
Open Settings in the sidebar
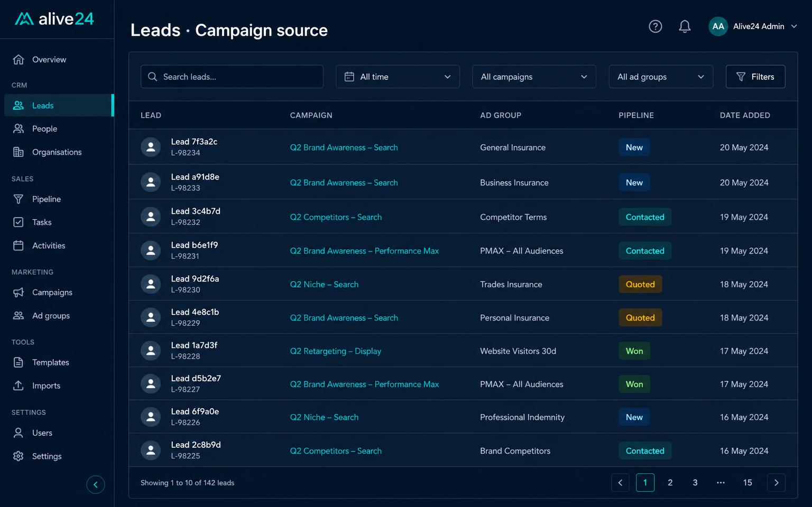[x=57, y=456]
